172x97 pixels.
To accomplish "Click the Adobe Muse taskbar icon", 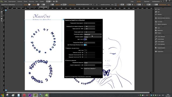I will [x=35, y=95].
